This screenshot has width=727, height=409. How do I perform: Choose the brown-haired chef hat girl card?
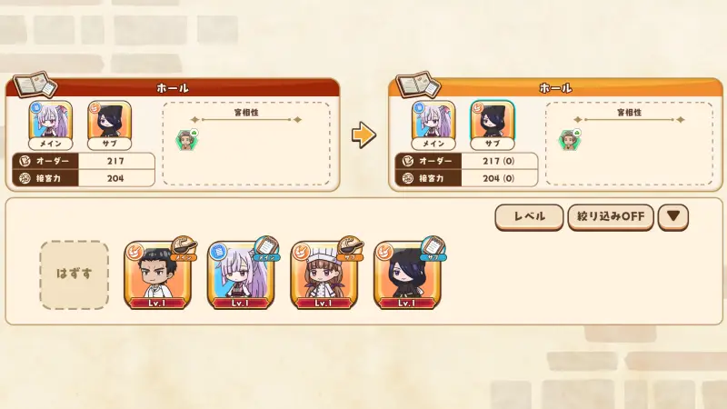coord(324,275)
